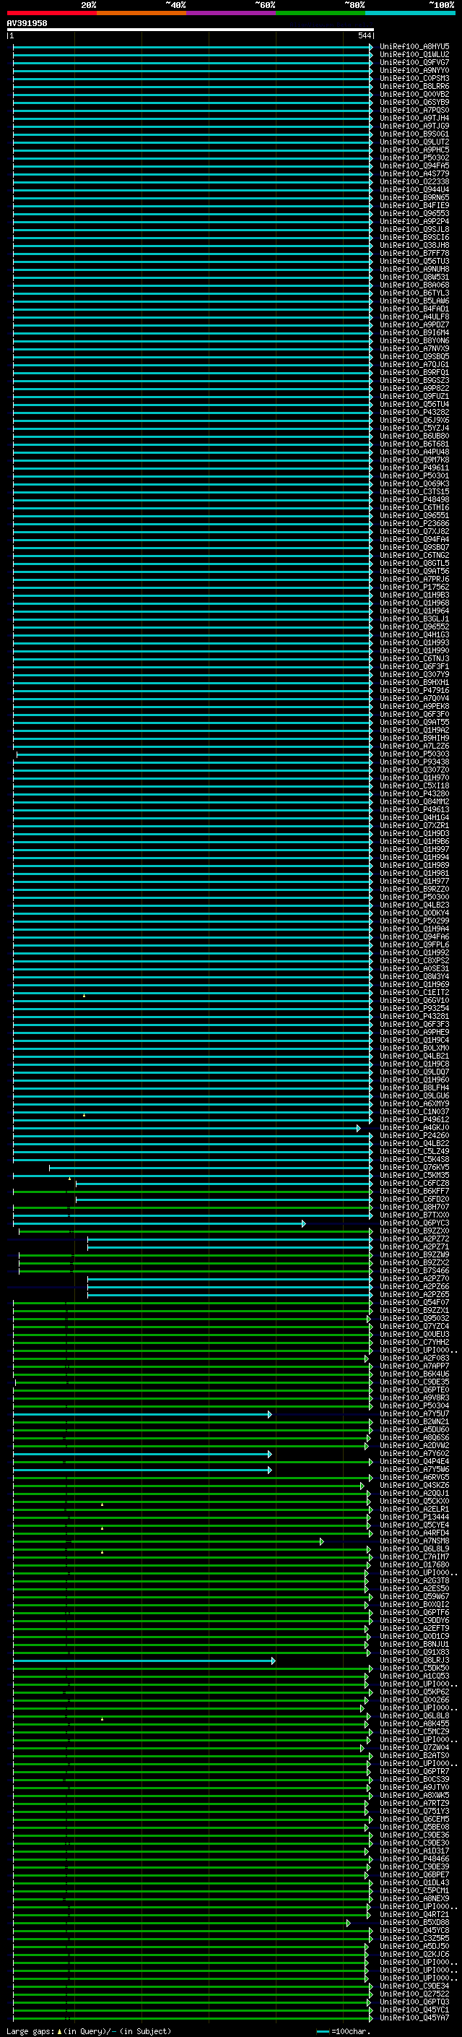The height and width of the screenshot is (2037, 462).
Task: Select the UniRef100_Q54F07 label
Action: (x=414, y=1302)
